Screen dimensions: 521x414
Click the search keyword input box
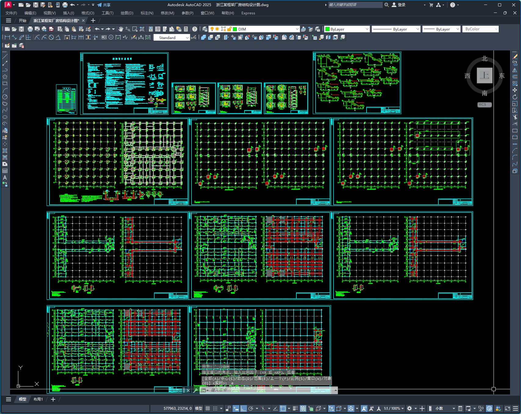tap(355, 5)
